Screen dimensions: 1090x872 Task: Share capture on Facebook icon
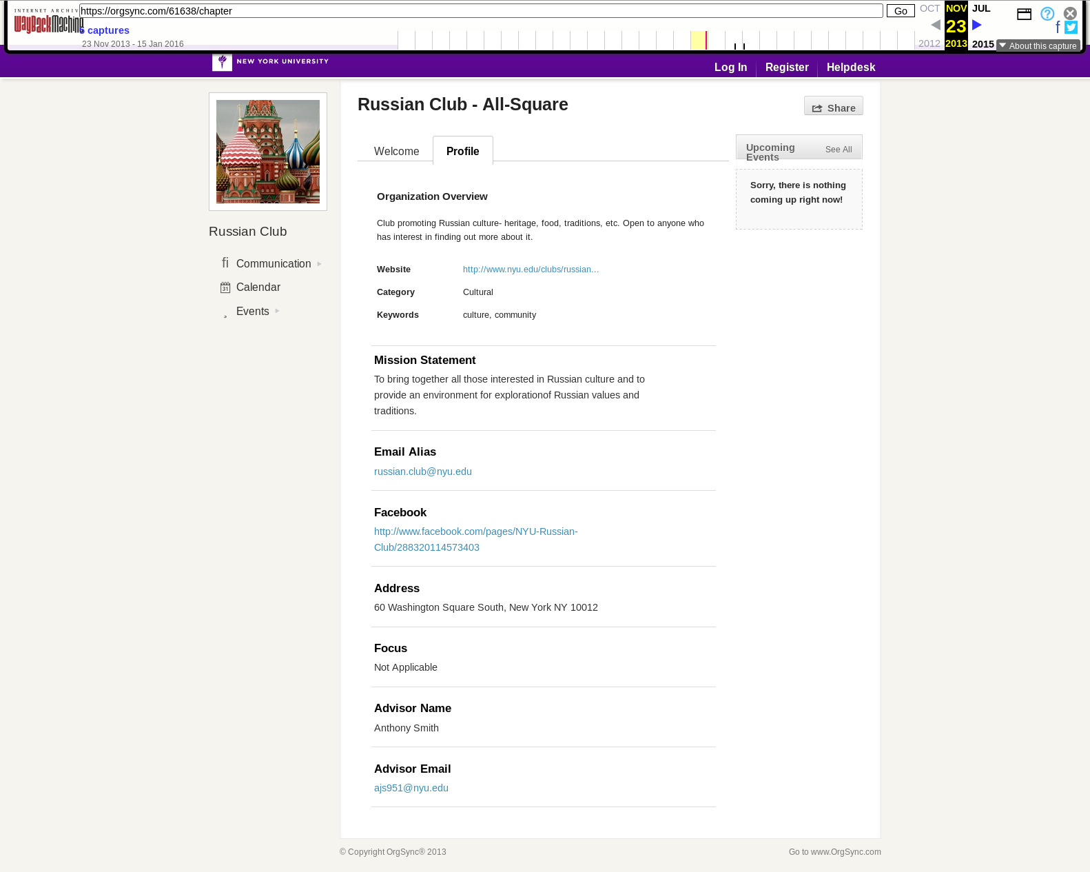click(x=1058, y=28)
